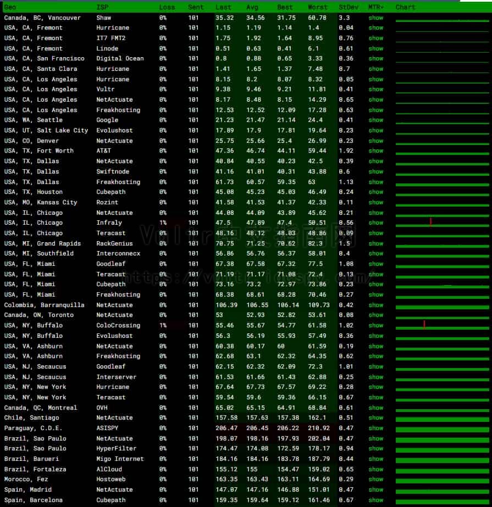Show MTR for Houston Cubepath row

(x=376, y=192)
